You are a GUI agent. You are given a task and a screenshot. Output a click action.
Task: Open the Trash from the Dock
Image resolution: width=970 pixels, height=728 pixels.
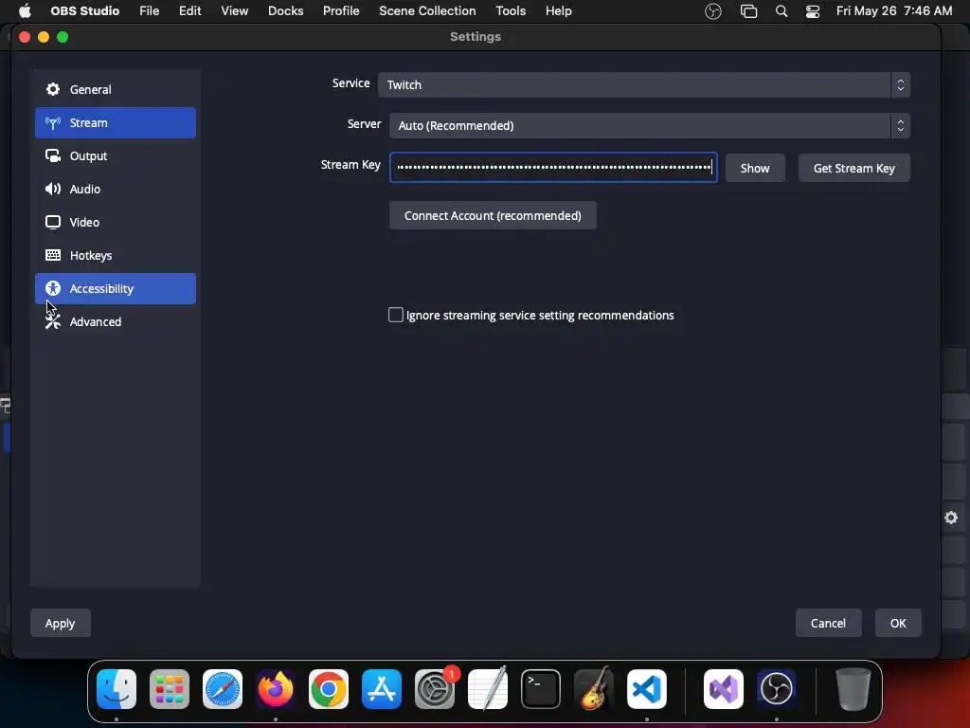[x=853, y=689]
